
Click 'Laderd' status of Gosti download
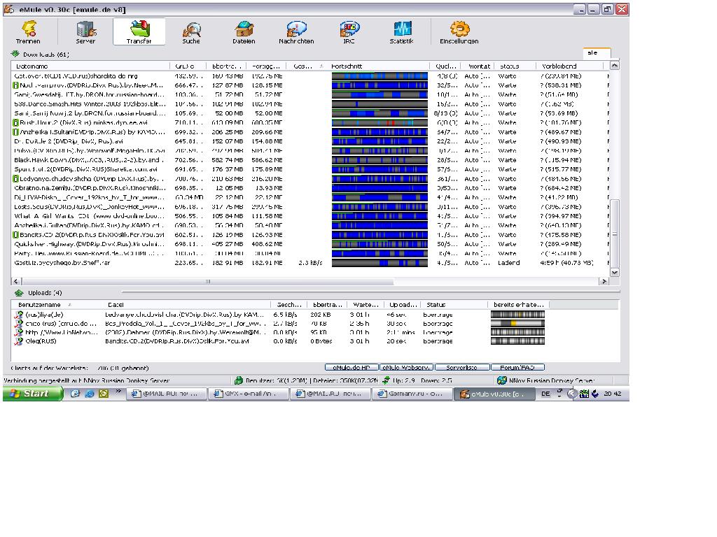pos(509,263)
